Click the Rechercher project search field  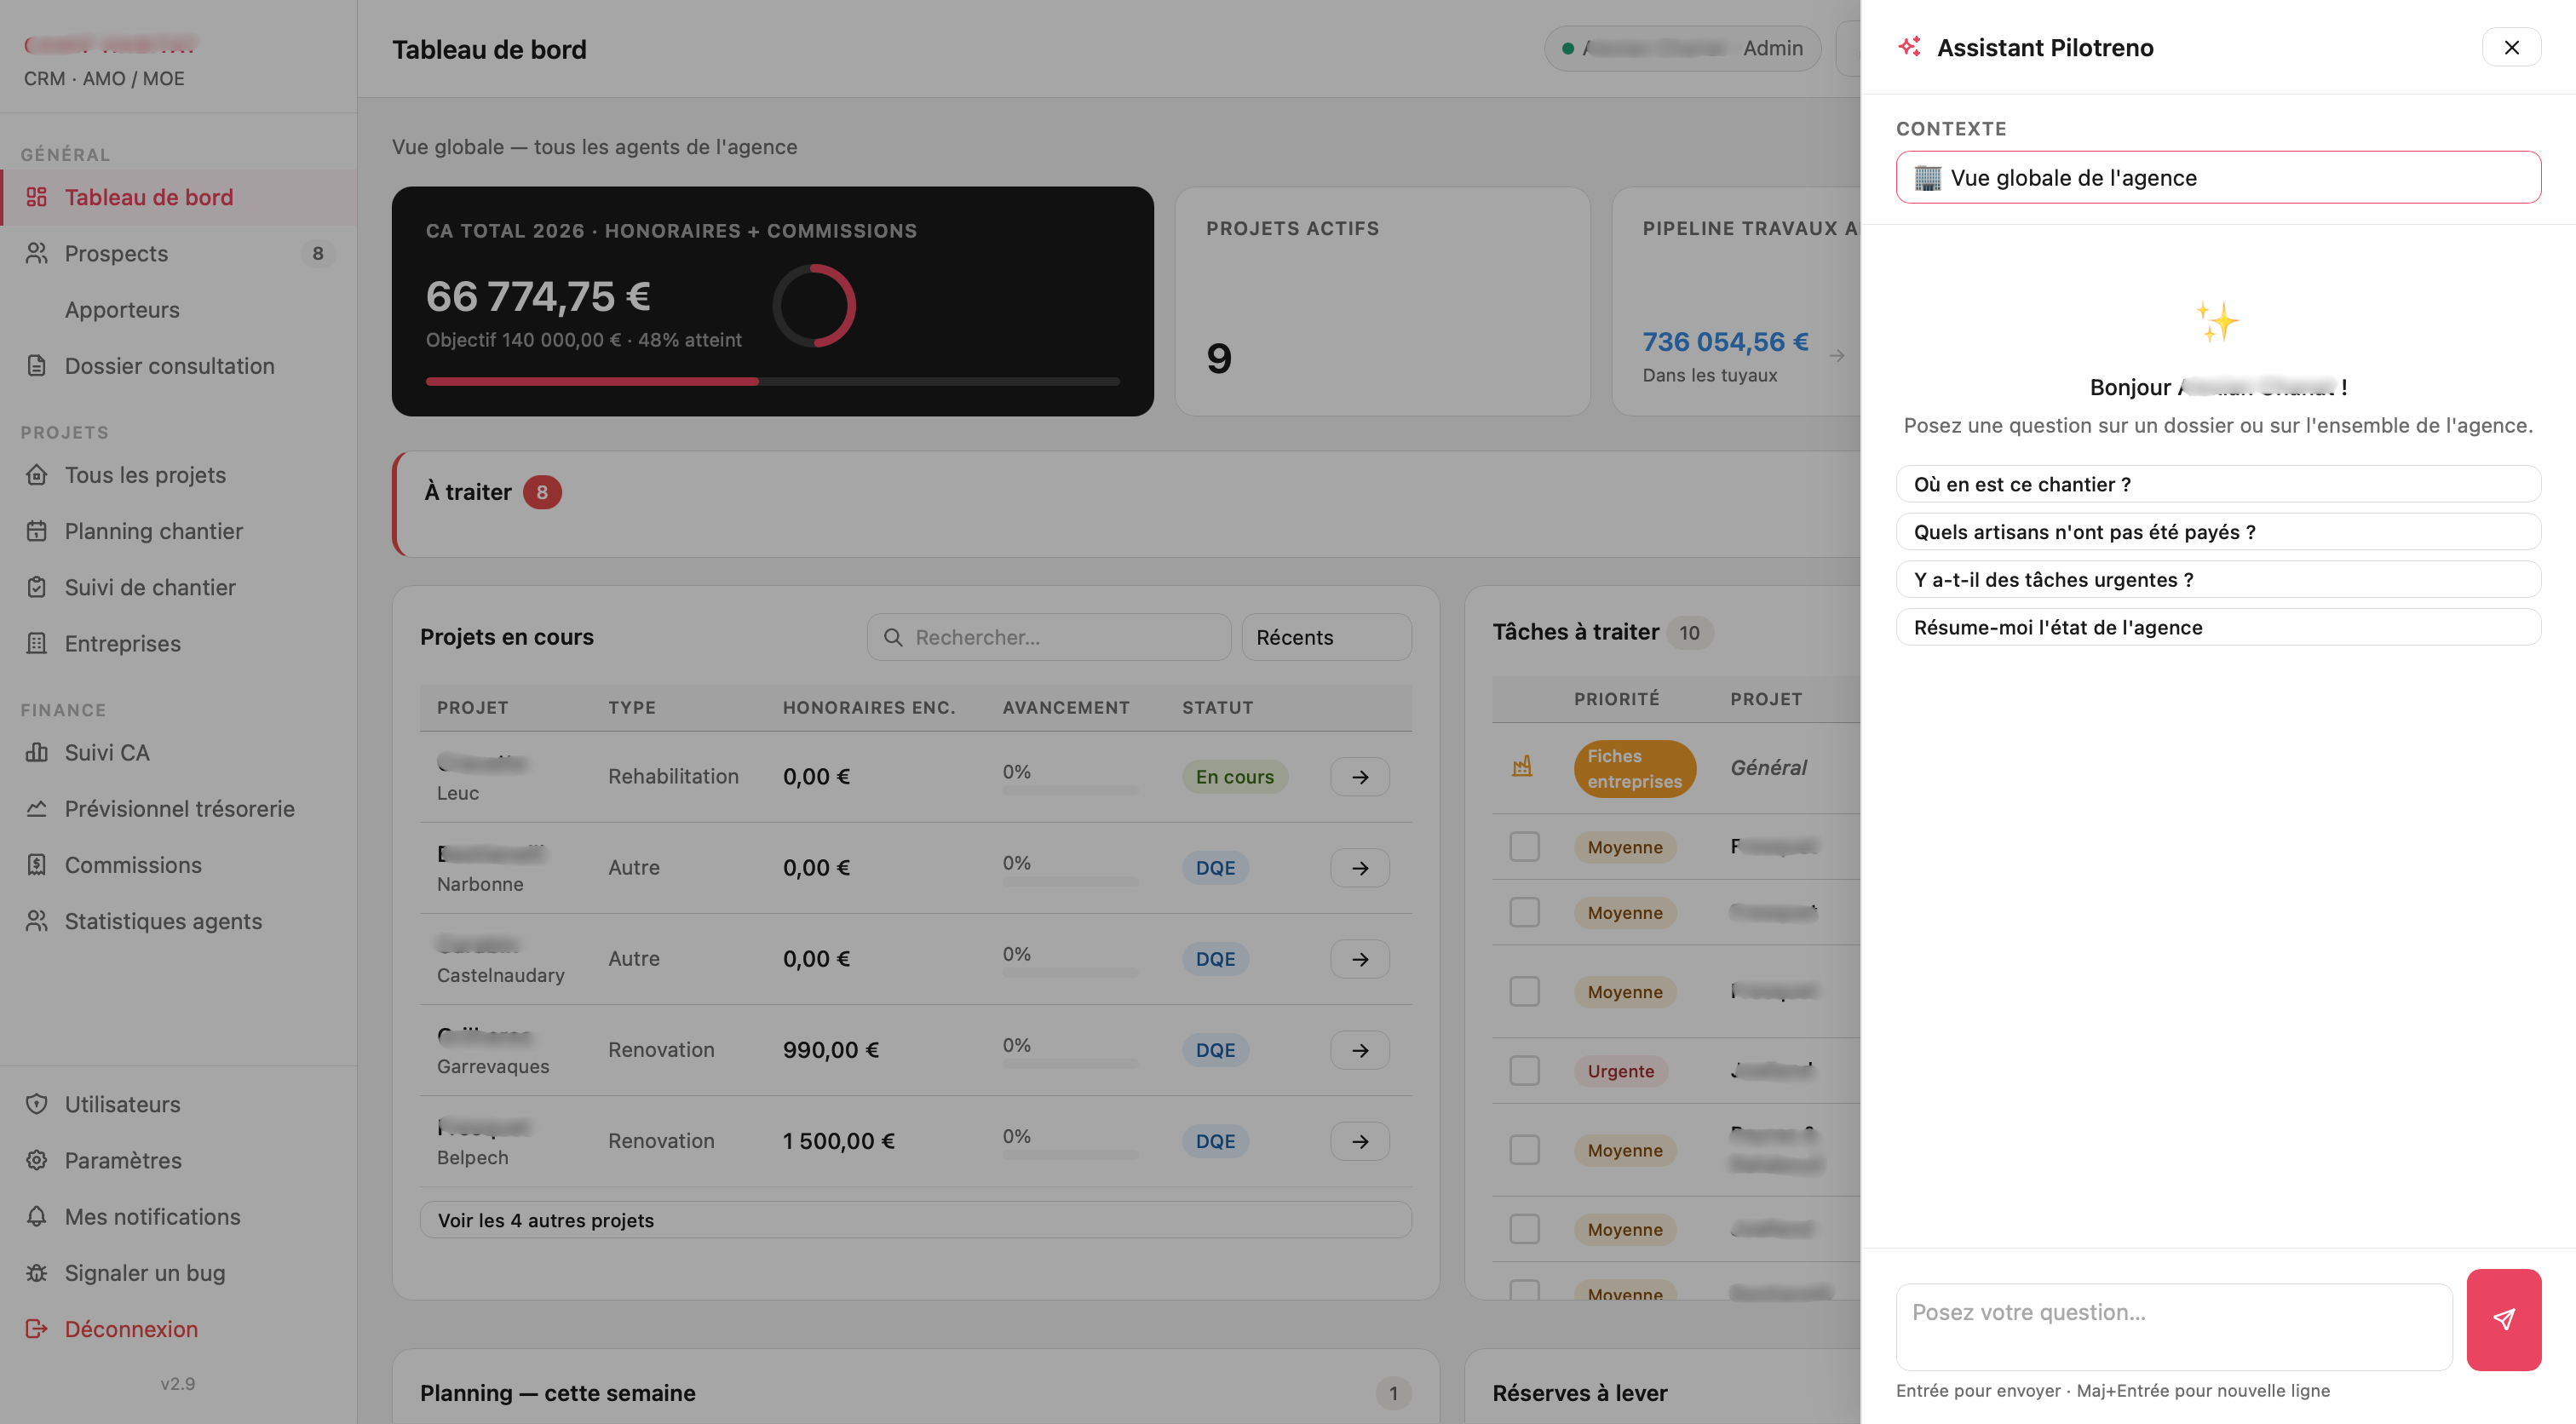(1049, 637)
